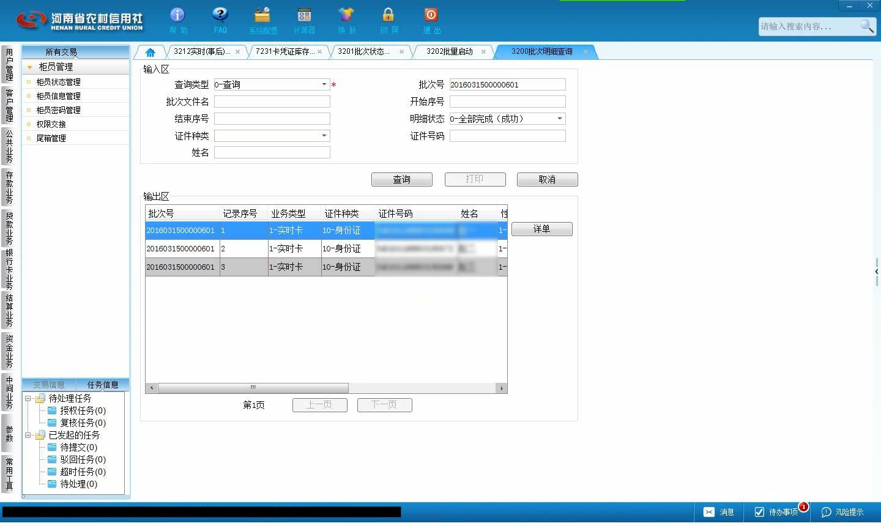Click the 批次文件名 input field
The width and height of the screenshot is (881, 526).
(272, 102)
